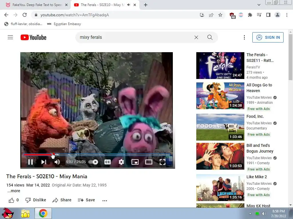Share this page from address bar
This screenshot has width=293, height=219.
(211, 15)
